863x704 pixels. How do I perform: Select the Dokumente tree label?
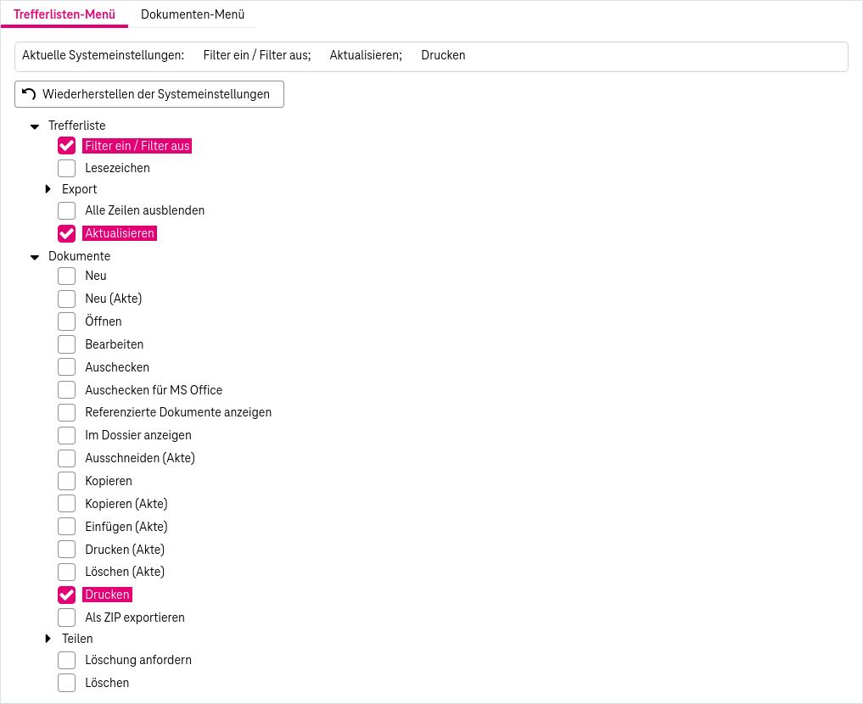[79, 256]
